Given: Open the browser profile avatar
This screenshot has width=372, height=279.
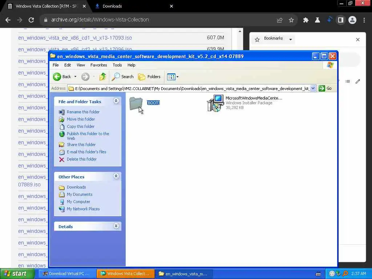Looking at the screenshot, I should coord(352,20).
